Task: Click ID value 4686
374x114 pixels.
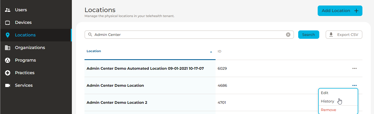Action: tap(222, 85)
